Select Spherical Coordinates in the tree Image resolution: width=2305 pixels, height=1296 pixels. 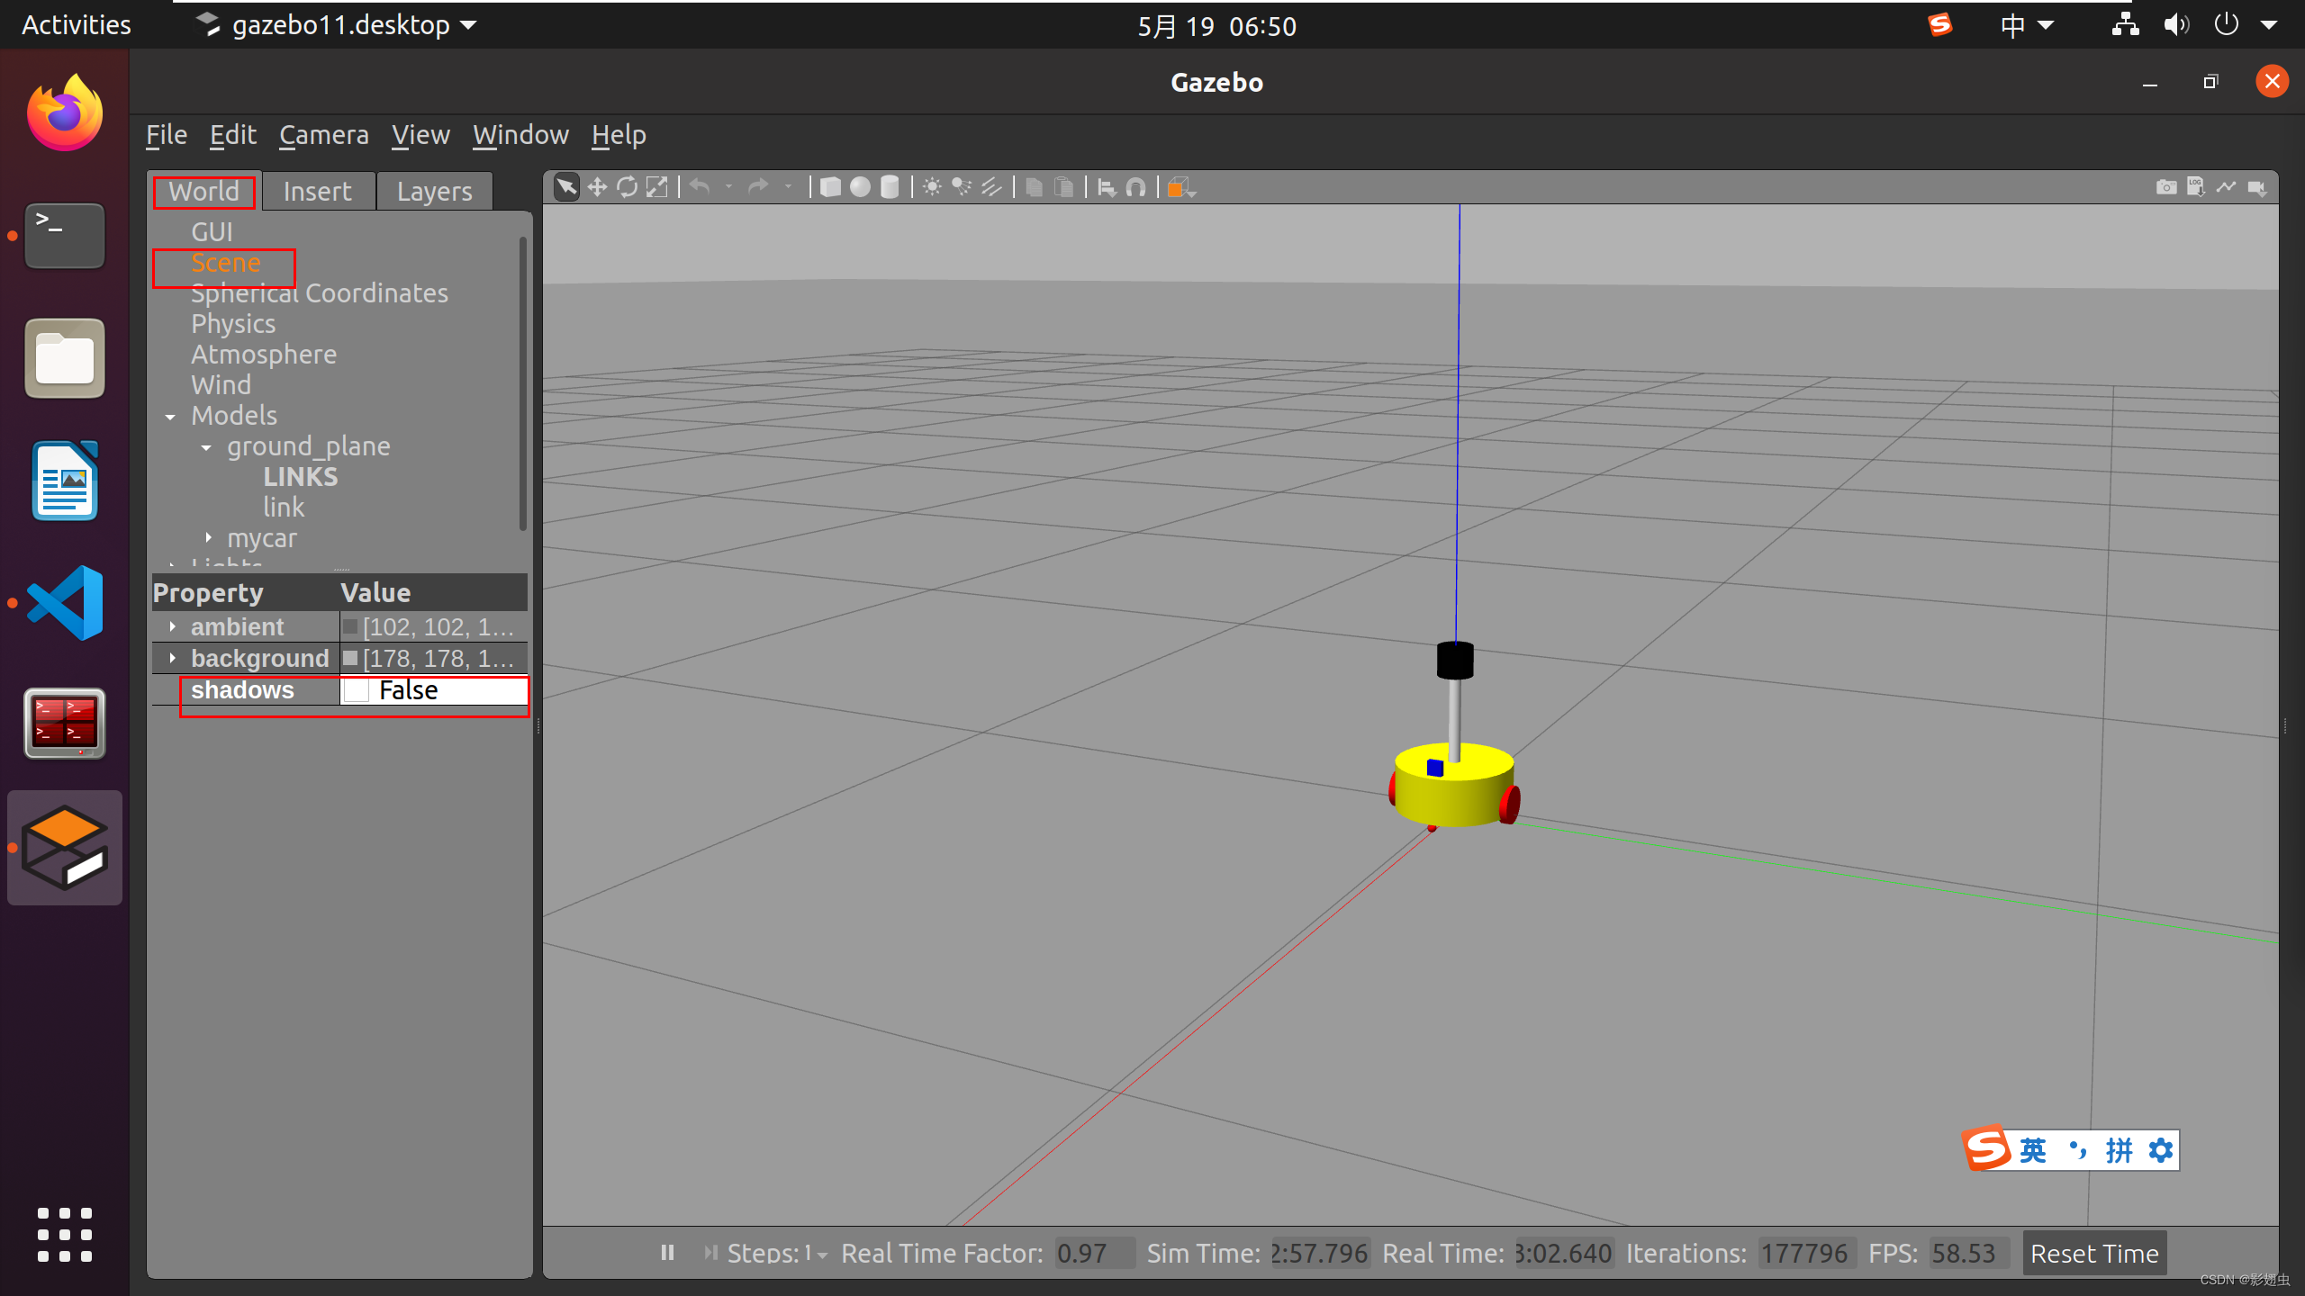coord(320,293)
